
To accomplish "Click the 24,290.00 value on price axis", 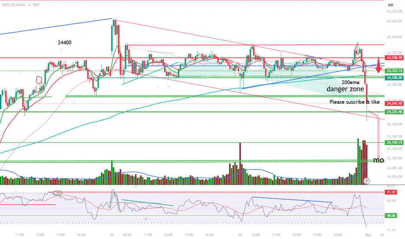I will pos(395,84).
